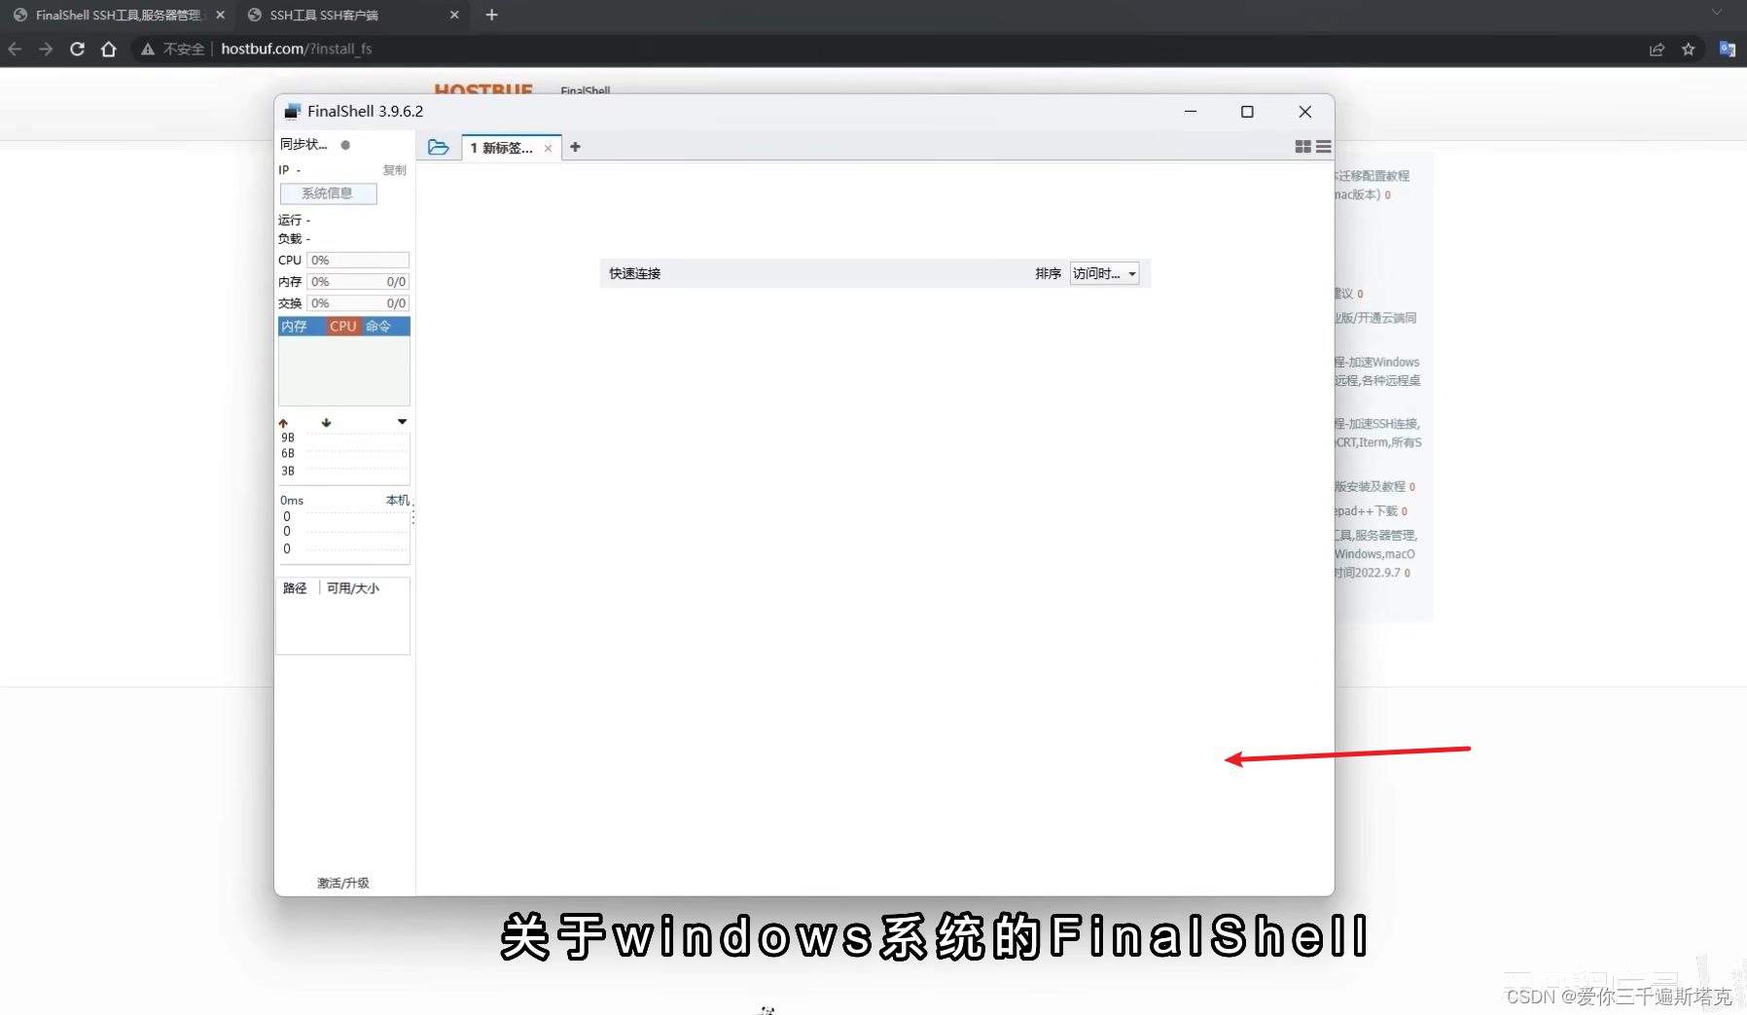Image resolution: width=1747 pixels, height=1015 pixels.
Task: Click the sync status indicator dot
Action: tap(345, 144)
